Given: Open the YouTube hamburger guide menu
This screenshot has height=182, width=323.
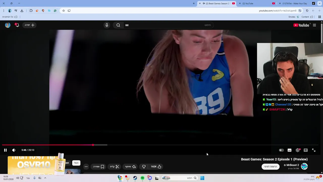Looking at the screenshot, I should (314, 25).
